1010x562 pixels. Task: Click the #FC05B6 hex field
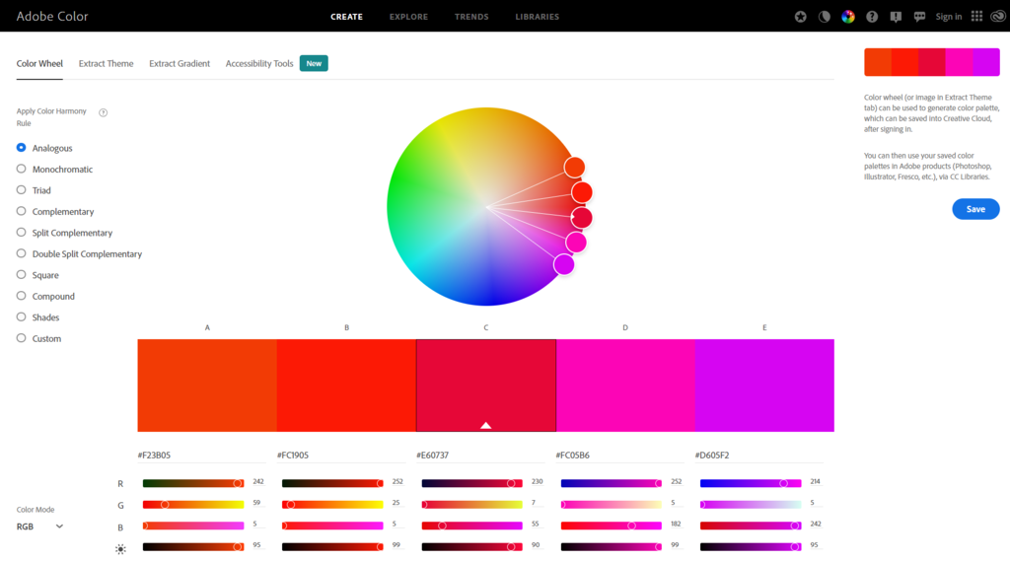point(619,456)
